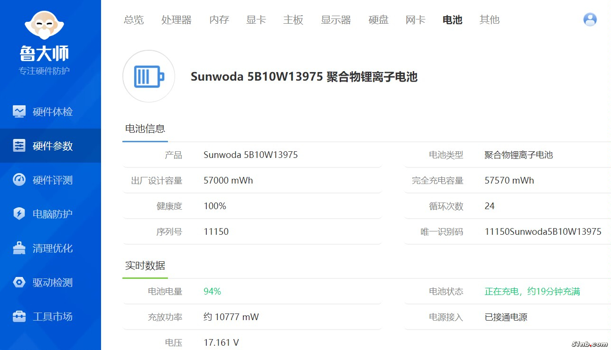611x350 pixels.
Task: Click serial number value 11150
Action: click(216, 231)
